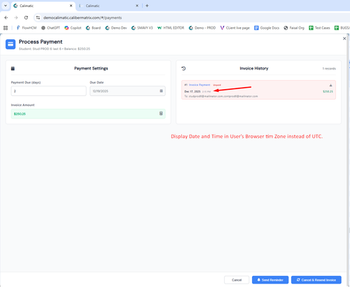The height and width of the screenshot is (287, 350).
Task: Open the SMAVY V3 bookmark
Action: tap(142, 28)
